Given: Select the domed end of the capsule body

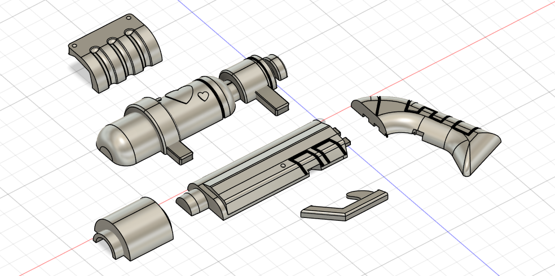Looking at the screenshot, I should [115, 144].
